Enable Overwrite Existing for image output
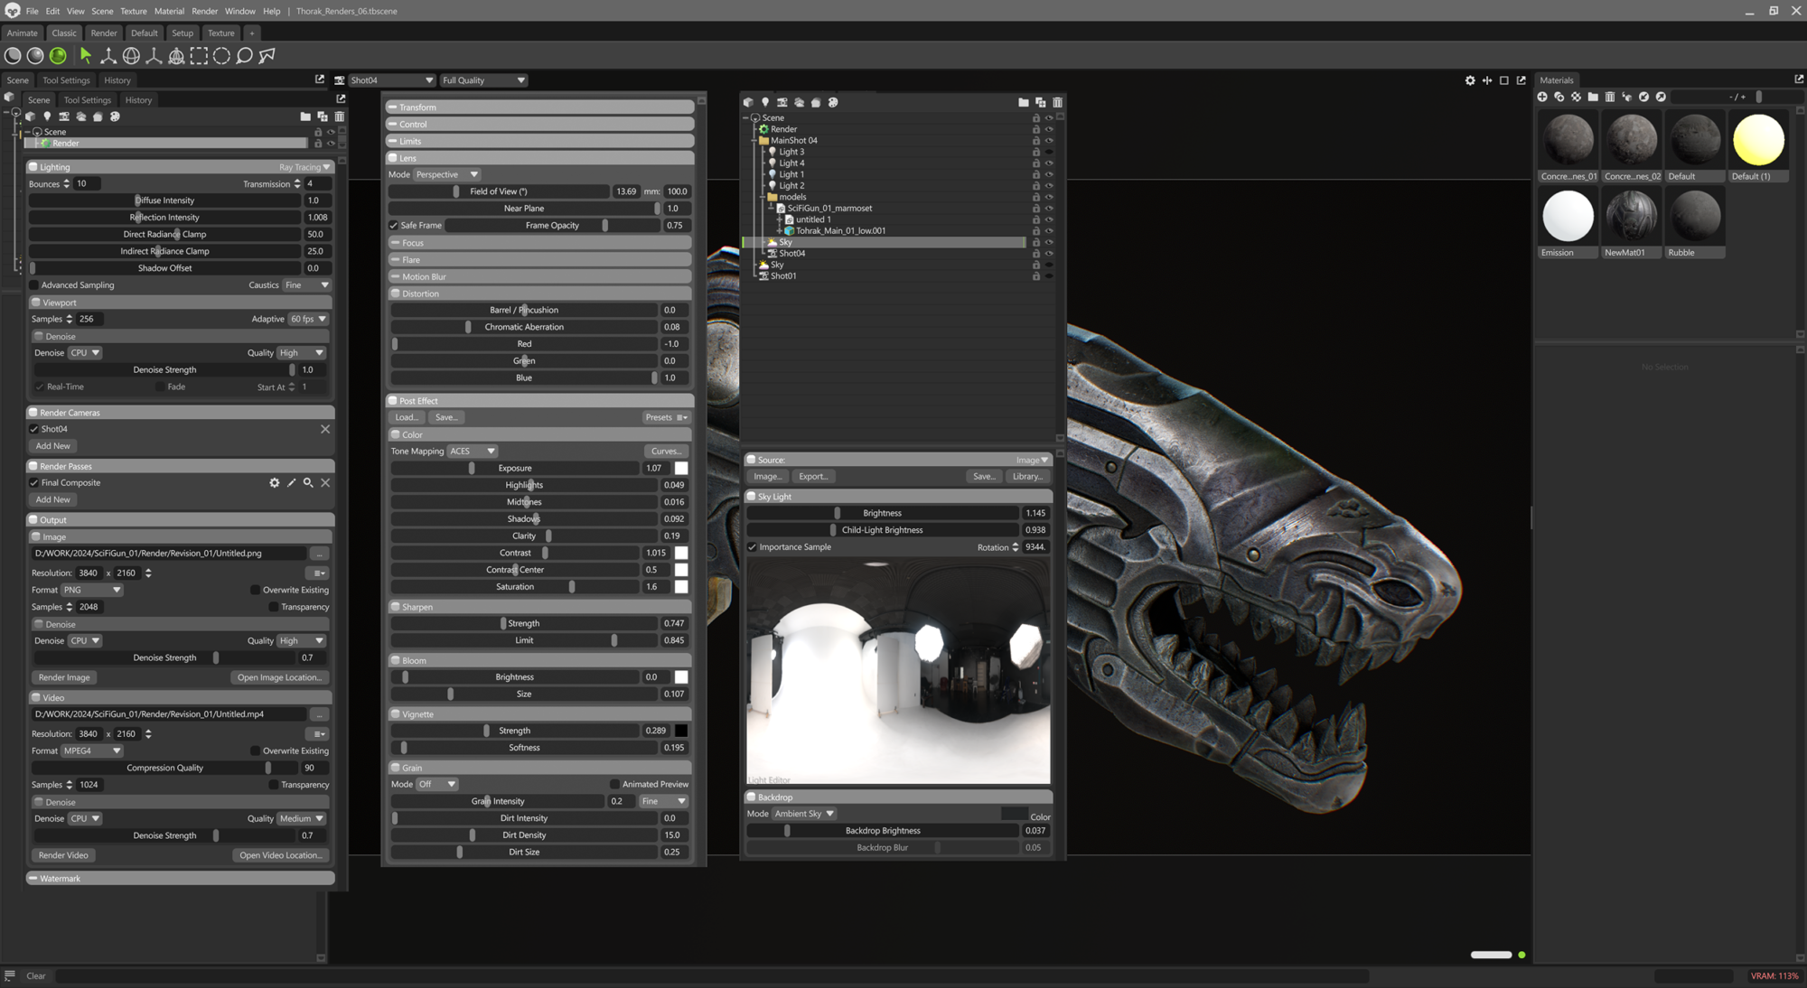Screen dimensions: 1807x988 coord(255,590)
